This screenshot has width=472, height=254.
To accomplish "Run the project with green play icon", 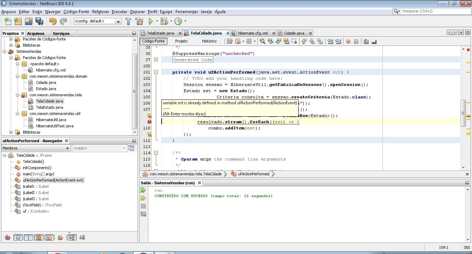I will pos(151,21).
